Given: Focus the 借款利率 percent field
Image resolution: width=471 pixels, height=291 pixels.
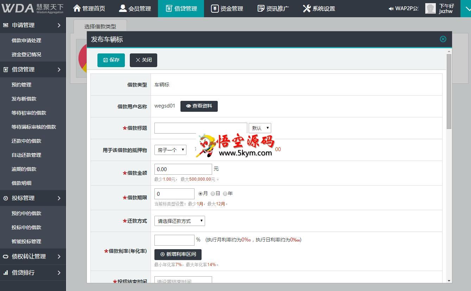Looking at the screenshot, I should [174, 240].
